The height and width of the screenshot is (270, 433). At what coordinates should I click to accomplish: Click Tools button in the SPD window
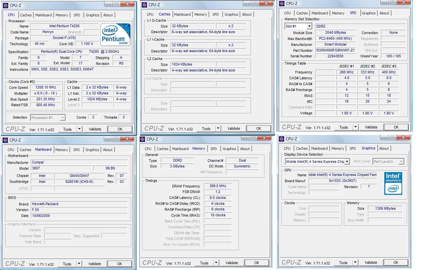point(344,127)
